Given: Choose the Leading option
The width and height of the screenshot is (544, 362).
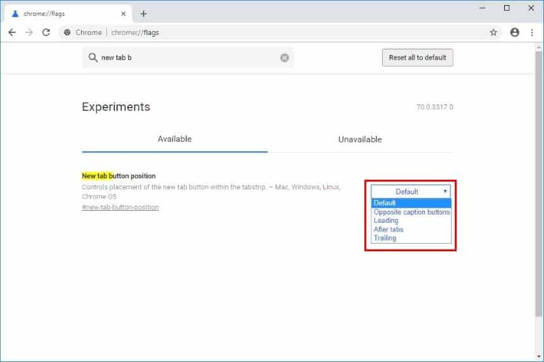Looking at the screenshot, I should click(411, 220).
